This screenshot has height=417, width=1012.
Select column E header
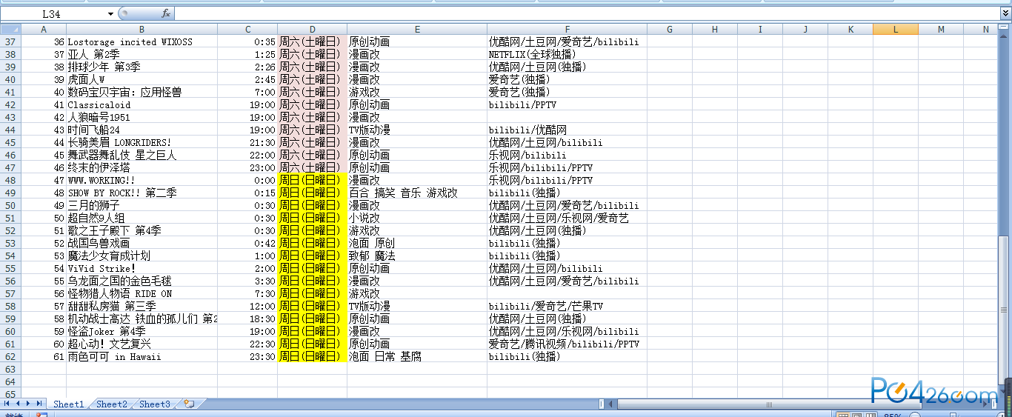click(417, 29)
